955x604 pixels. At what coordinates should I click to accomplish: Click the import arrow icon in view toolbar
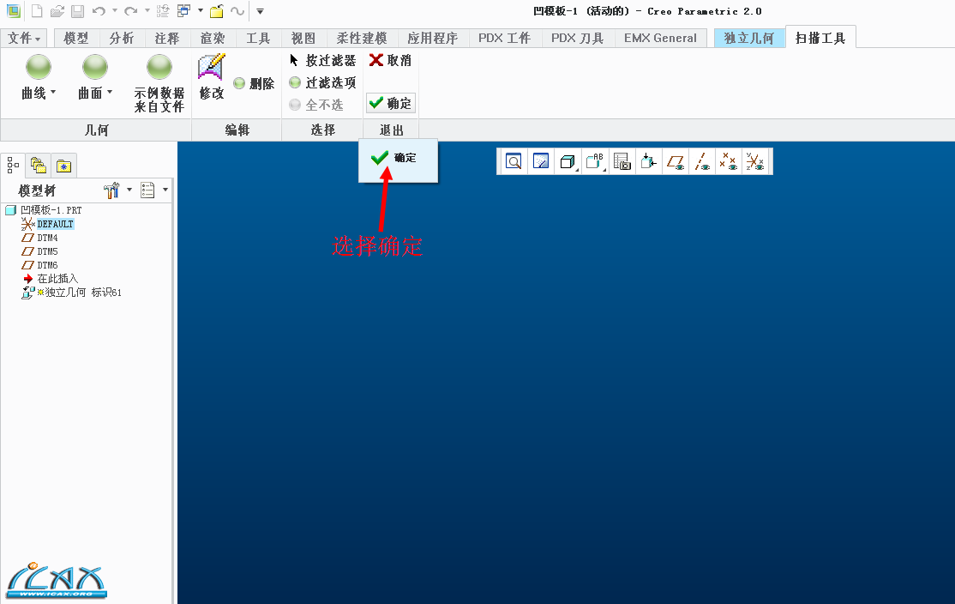pyautogui.click(x=649, y=161)
